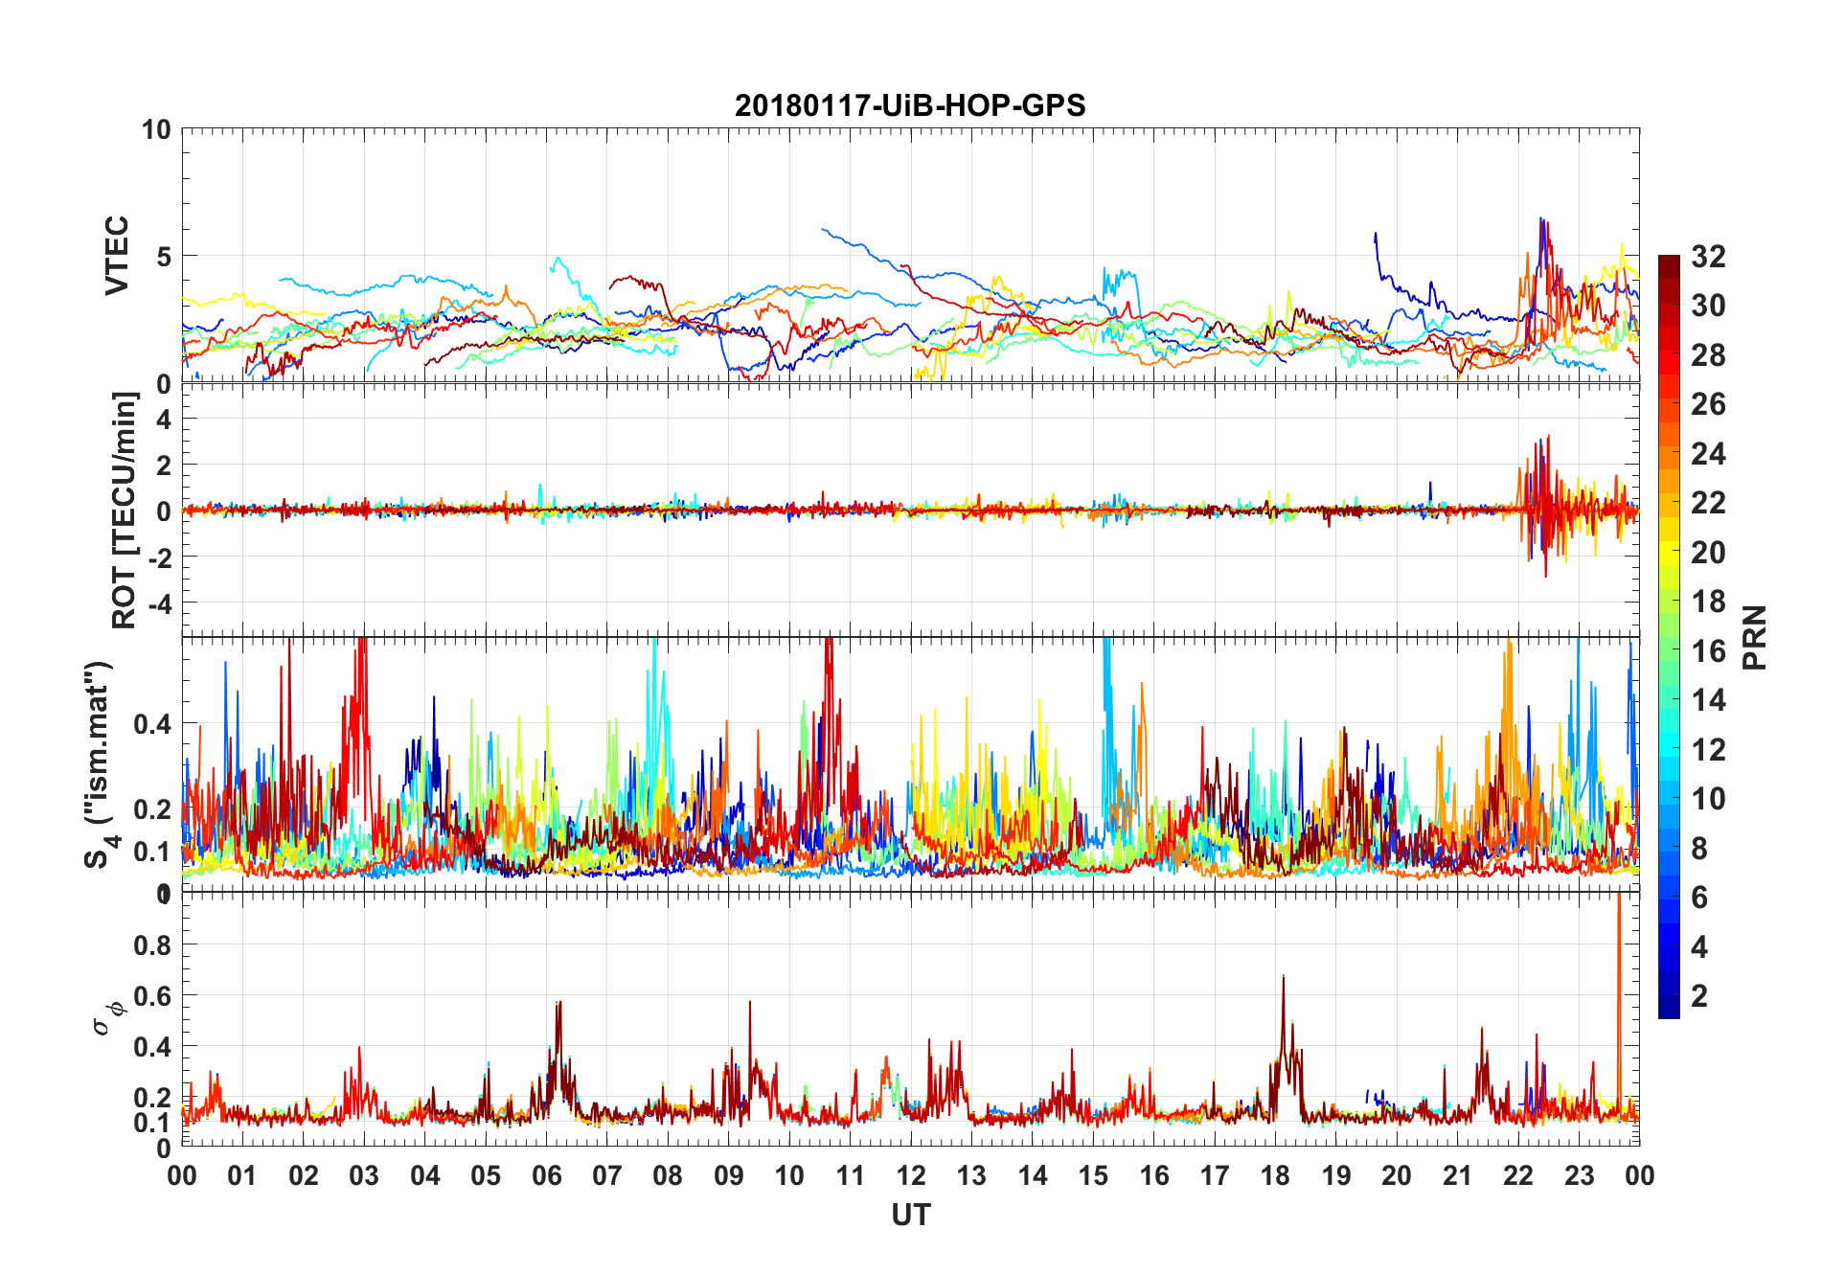Viewport: 1822px width, 1274px height.
Task: Select the VTEC y-axis label
Action: (117, 256)
